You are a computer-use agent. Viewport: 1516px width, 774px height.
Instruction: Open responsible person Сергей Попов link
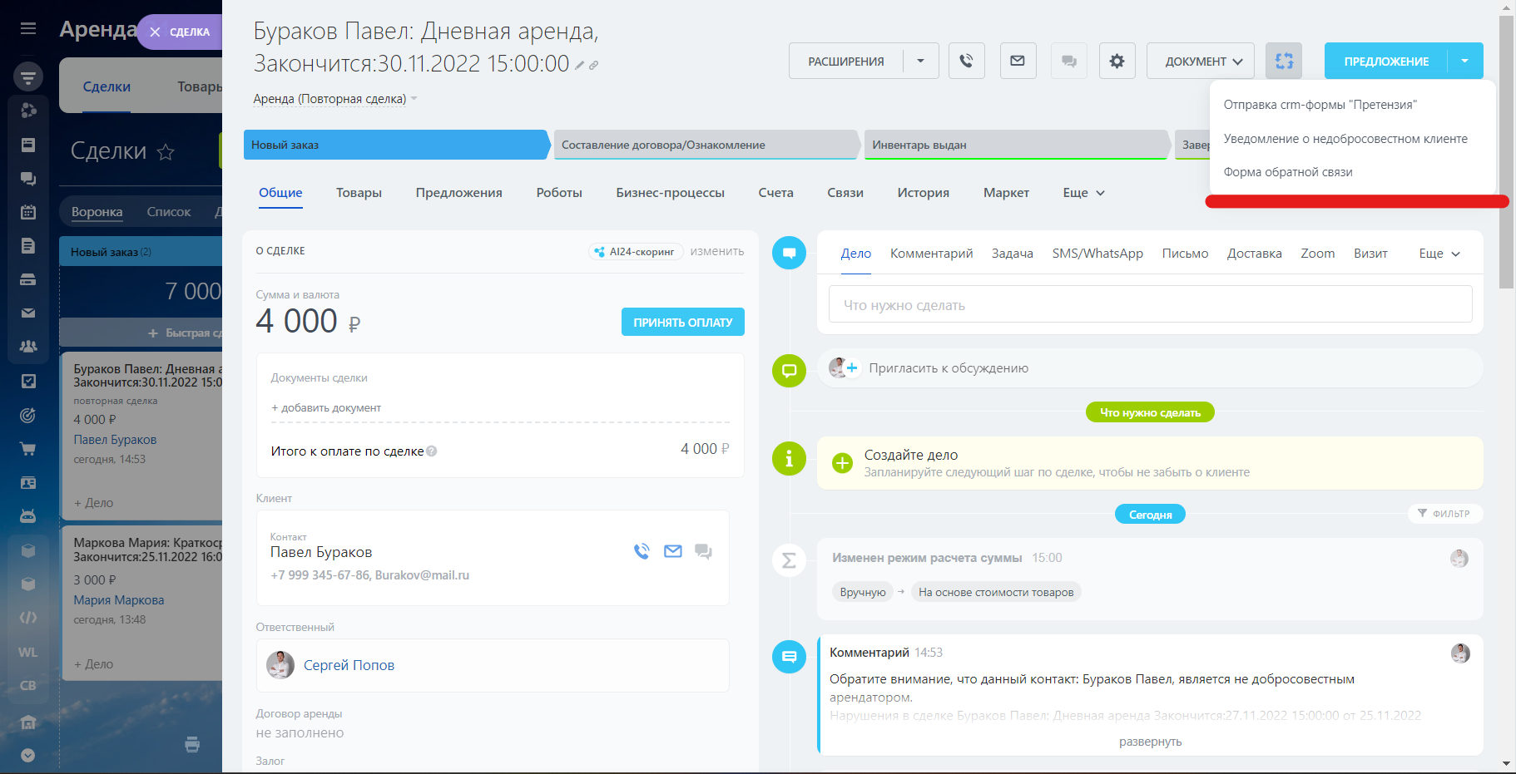point(349,665)
